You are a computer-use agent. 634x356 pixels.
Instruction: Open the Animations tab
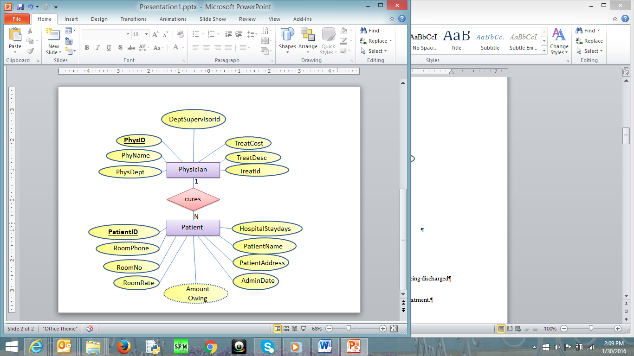173,19
